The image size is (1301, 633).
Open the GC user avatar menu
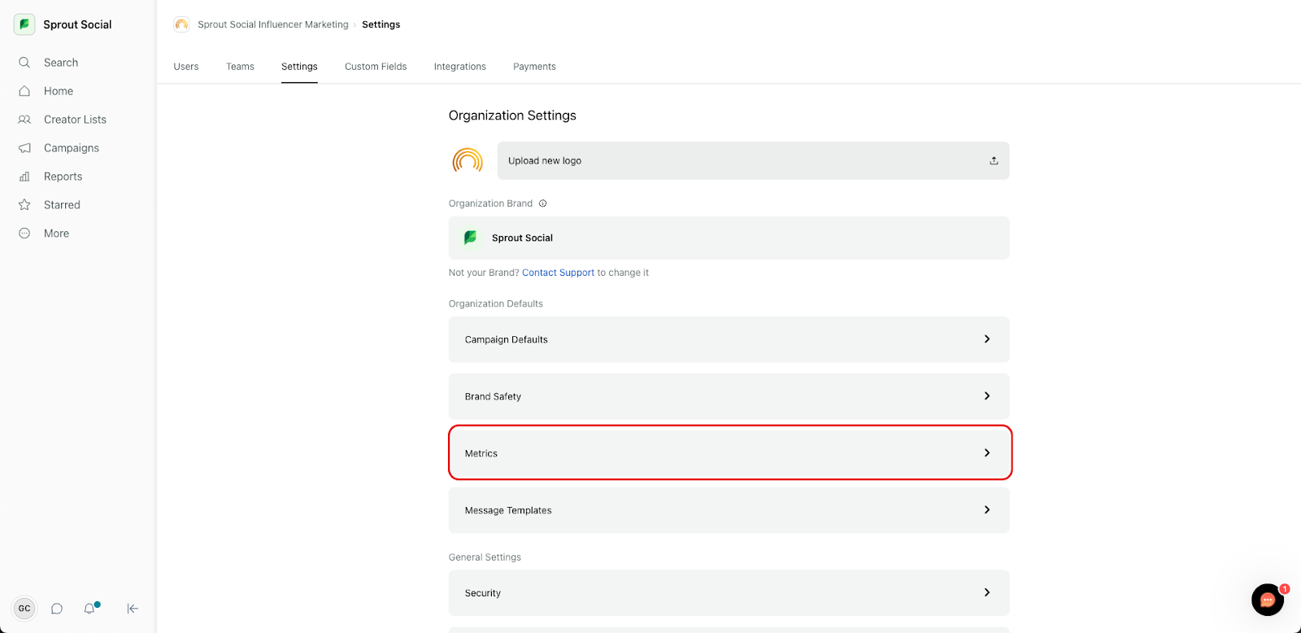(x=24, y=609)
